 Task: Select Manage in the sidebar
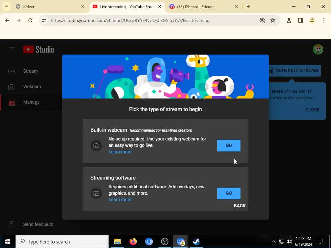pyautogui.click(x=31, y=102)
